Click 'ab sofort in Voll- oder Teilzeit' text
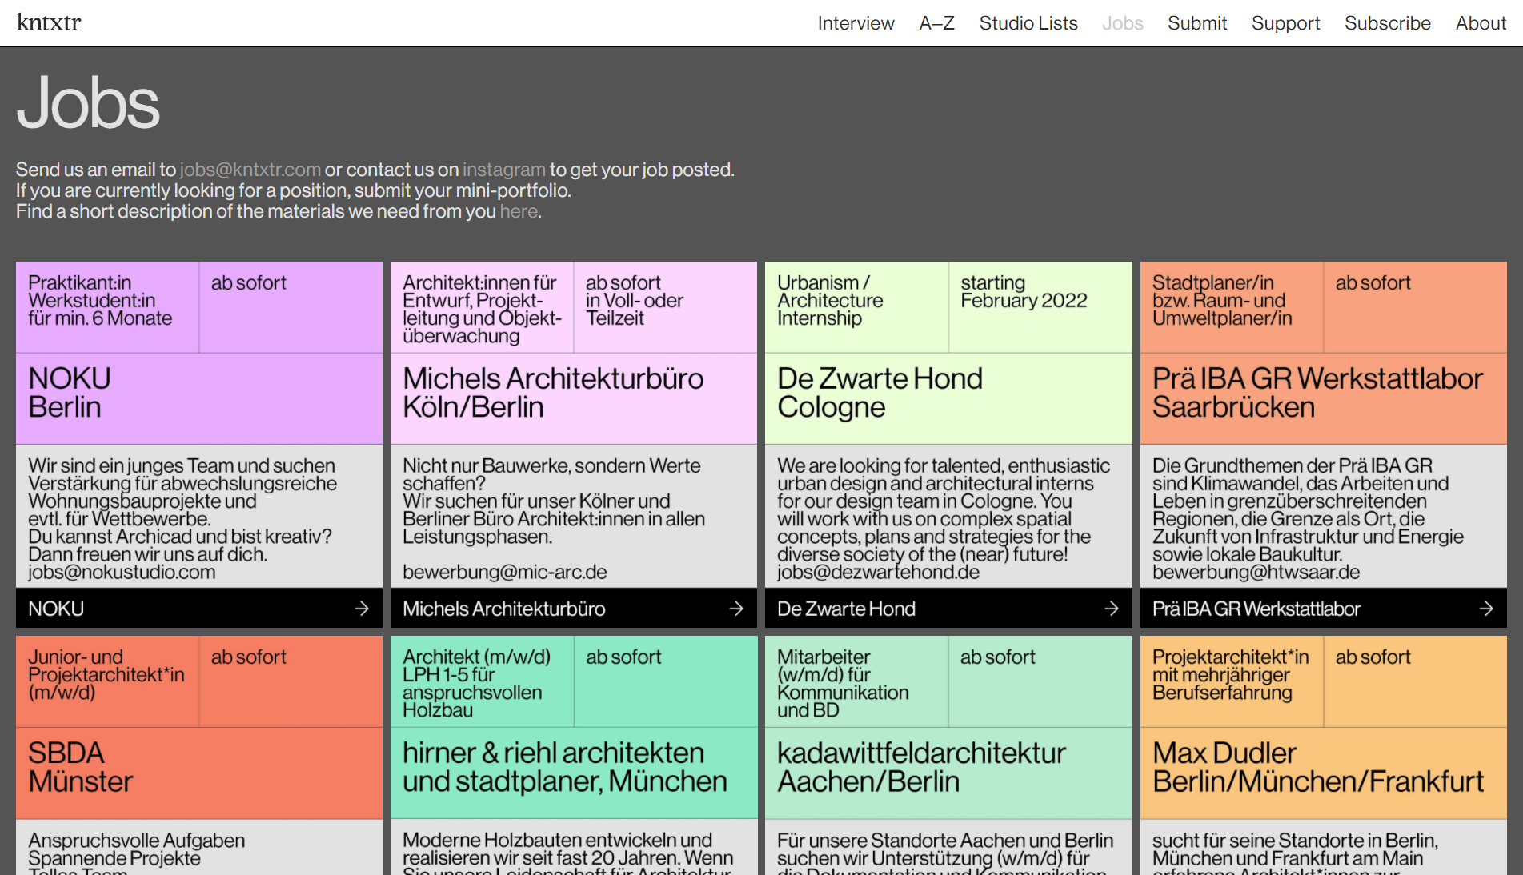Viewport: 1523px width, 875px height. click(634, 301)
